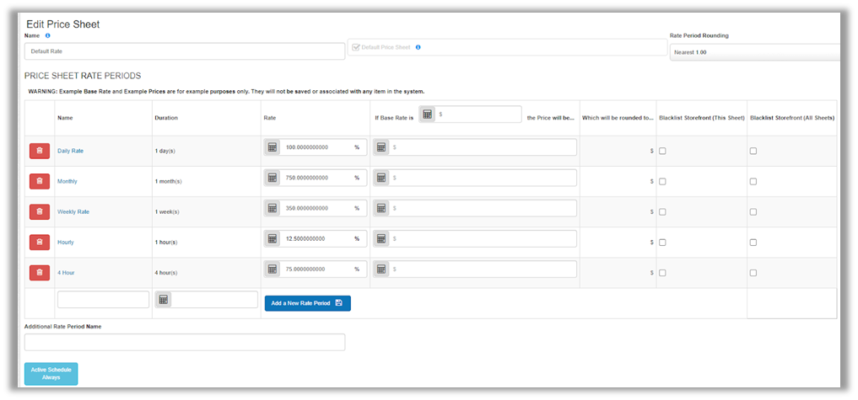Open calculator beside Hourly rate value

click(273, 238)
